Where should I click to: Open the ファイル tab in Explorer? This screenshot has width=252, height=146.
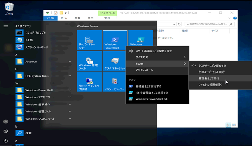pyautogui.click(x=50, y=18)
